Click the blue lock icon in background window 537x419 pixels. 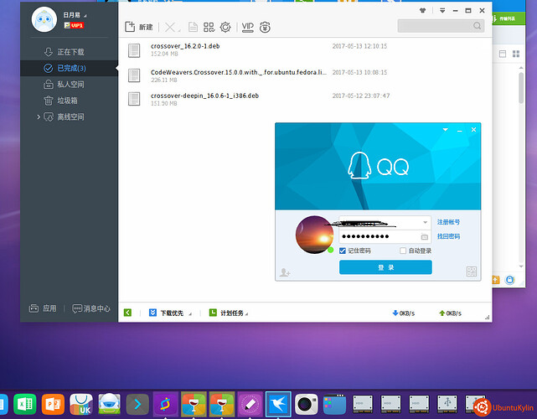tap(510, 280)
